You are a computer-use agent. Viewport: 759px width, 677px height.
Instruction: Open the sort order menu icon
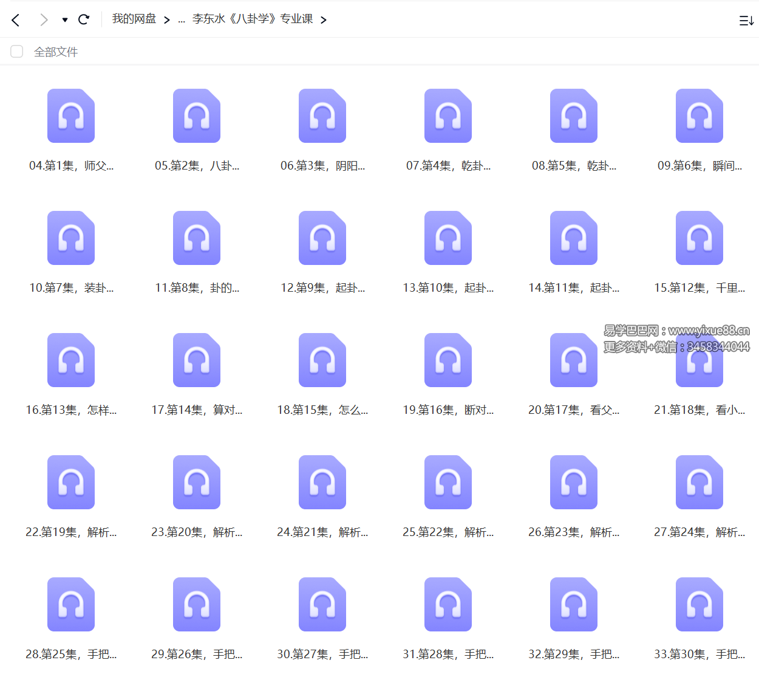[x=746, y=21]
